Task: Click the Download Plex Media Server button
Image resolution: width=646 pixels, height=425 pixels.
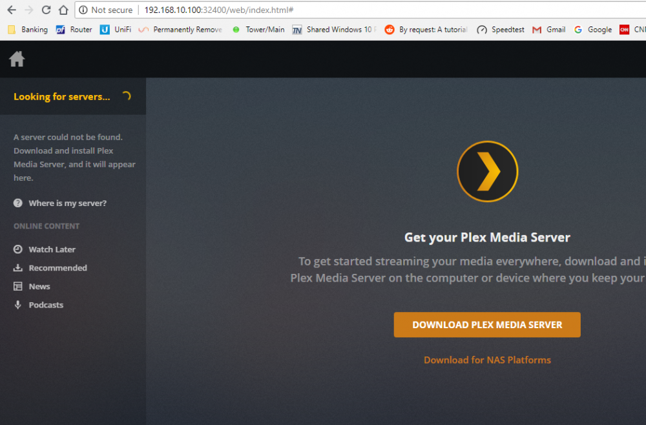Action: tap(487, 324)
